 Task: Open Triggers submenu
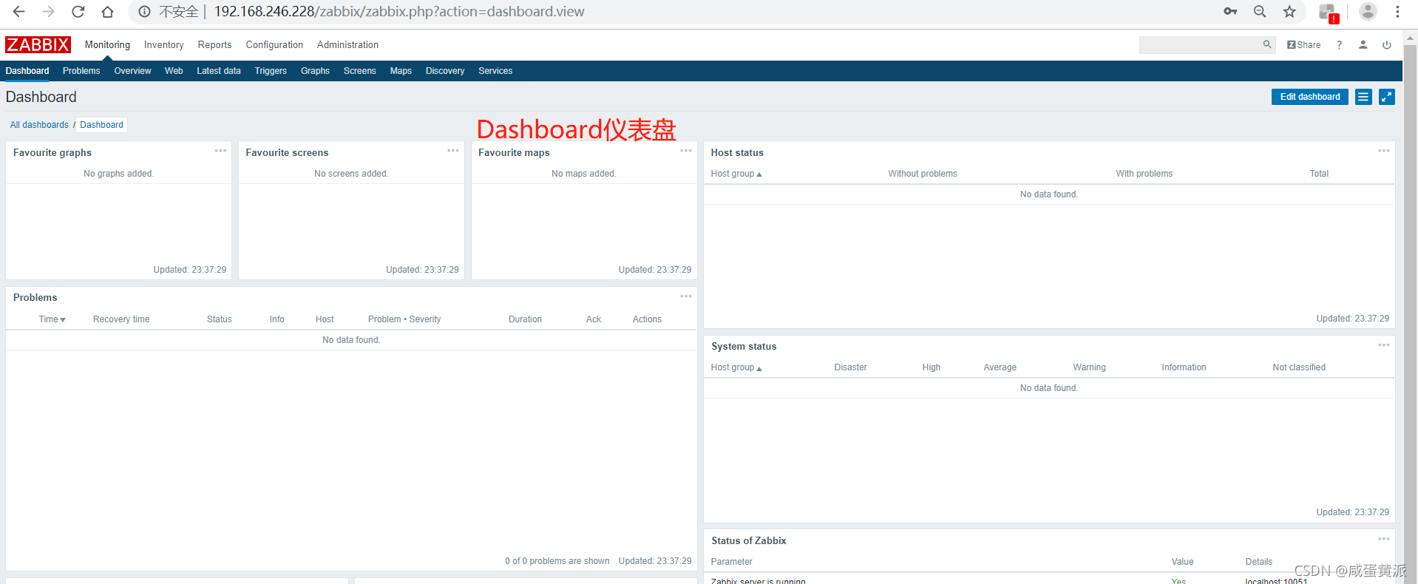pyautogui.click(x=271, y=71)
